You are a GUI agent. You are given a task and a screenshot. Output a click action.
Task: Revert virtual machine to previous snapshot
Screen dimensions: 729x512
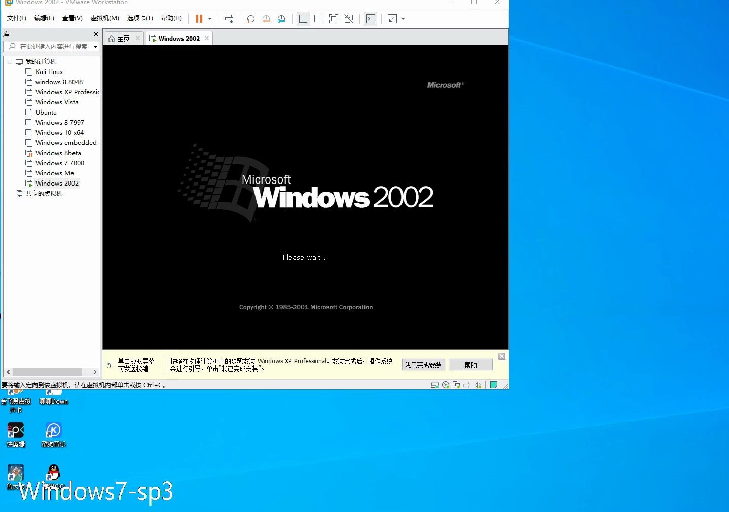point(266,19)
